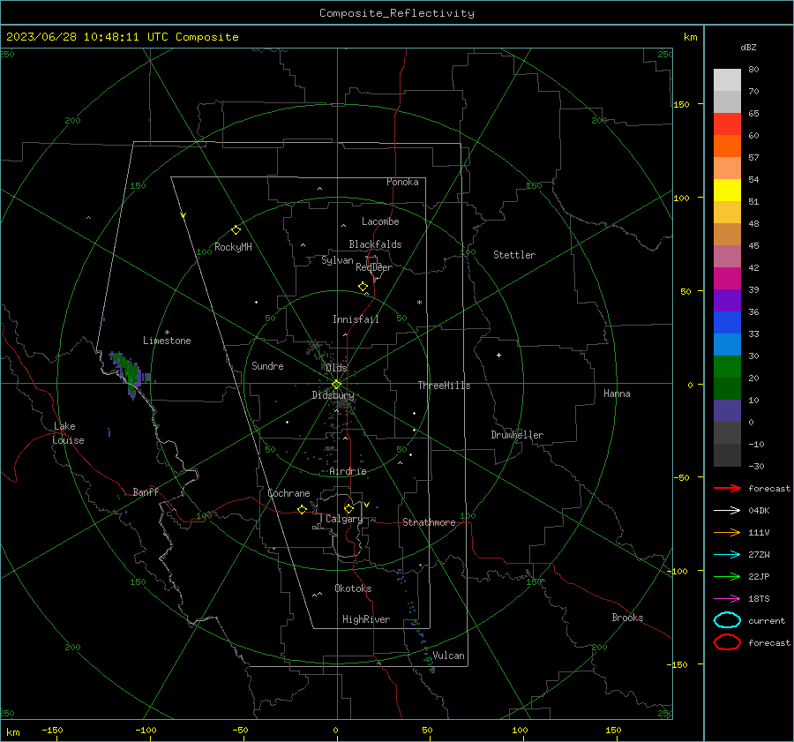Click the Okotoks label
This screenshot has height=742, width=794.
(x=353, y=588)
